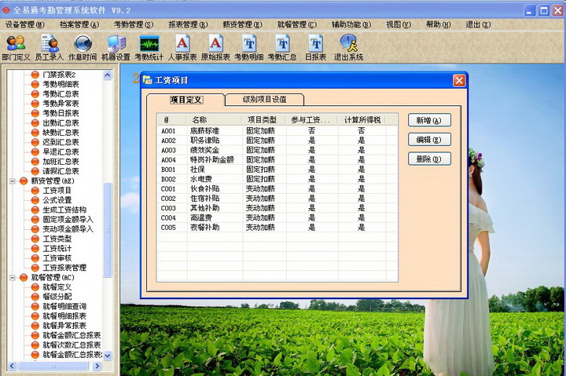
Task: Open 报表管理 menu
Action: (188, 24)
